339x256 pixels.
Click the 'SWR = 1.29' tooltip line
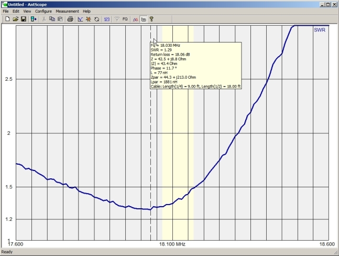tap(161, 50)
